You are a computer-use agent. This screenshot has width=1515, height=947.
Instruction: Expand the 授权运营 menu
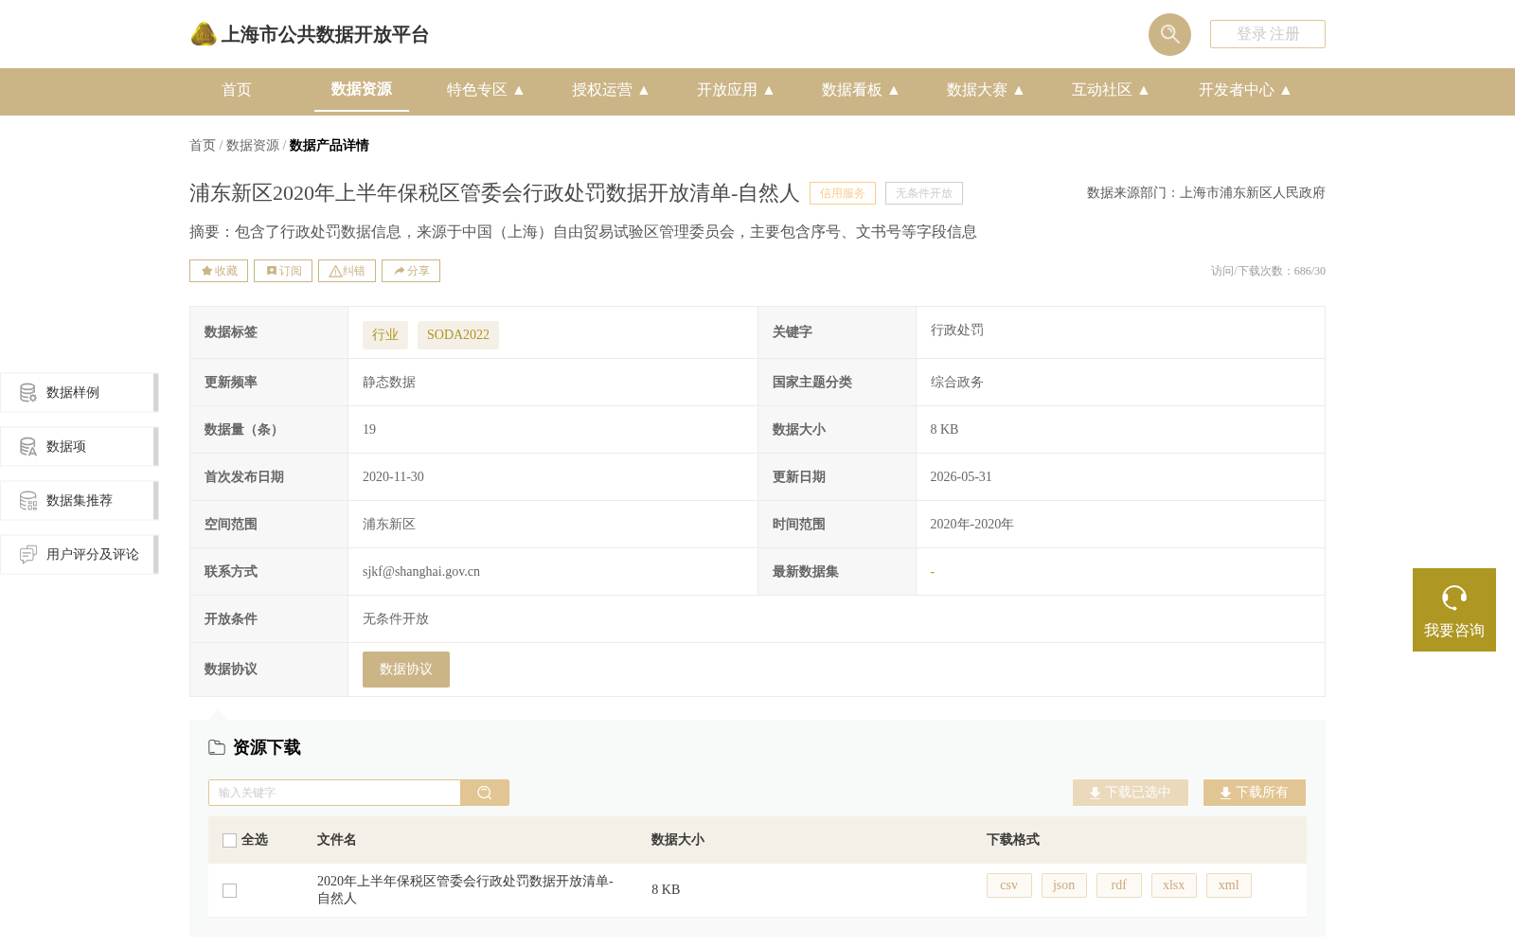610,90
